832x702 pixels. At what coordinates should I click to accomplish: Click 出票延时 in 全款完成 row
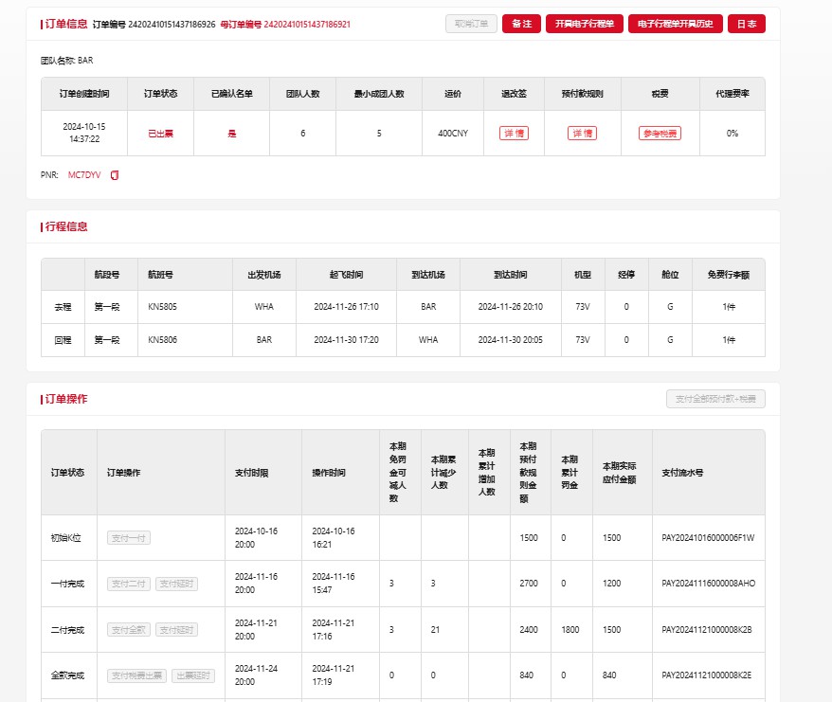(x=193, y=675)
